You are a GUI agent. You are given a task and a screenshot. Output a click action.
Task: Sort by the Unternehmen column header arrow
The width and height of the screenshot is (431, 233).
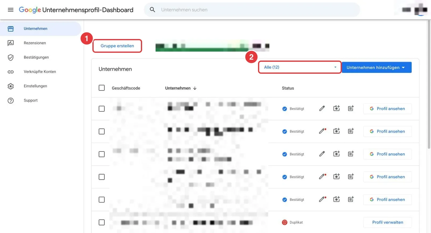coord(195,88)
